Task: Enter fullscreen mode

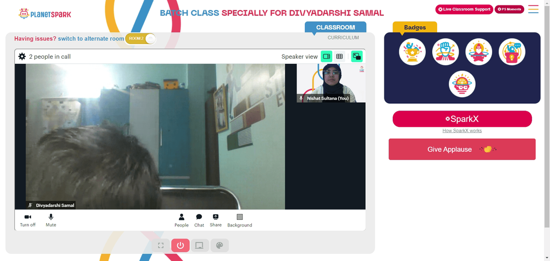Action: coord(161,245)
